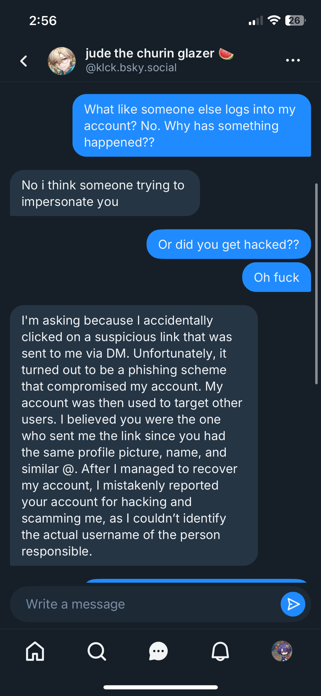Click the conversation scrollbar

pyautogui.click(x=316, y=284)
